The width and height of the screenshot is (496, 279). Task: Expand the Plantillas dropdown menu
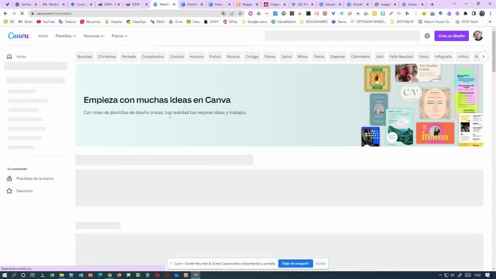pyautogui.click(x=65, y=36)
